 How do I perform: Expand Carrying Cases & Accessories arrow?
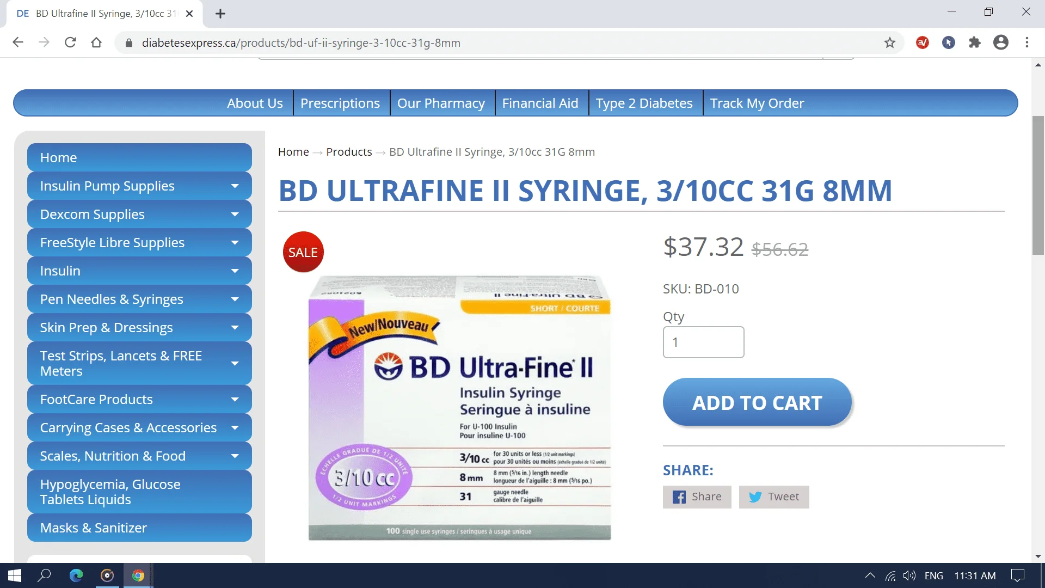point(235,428)
